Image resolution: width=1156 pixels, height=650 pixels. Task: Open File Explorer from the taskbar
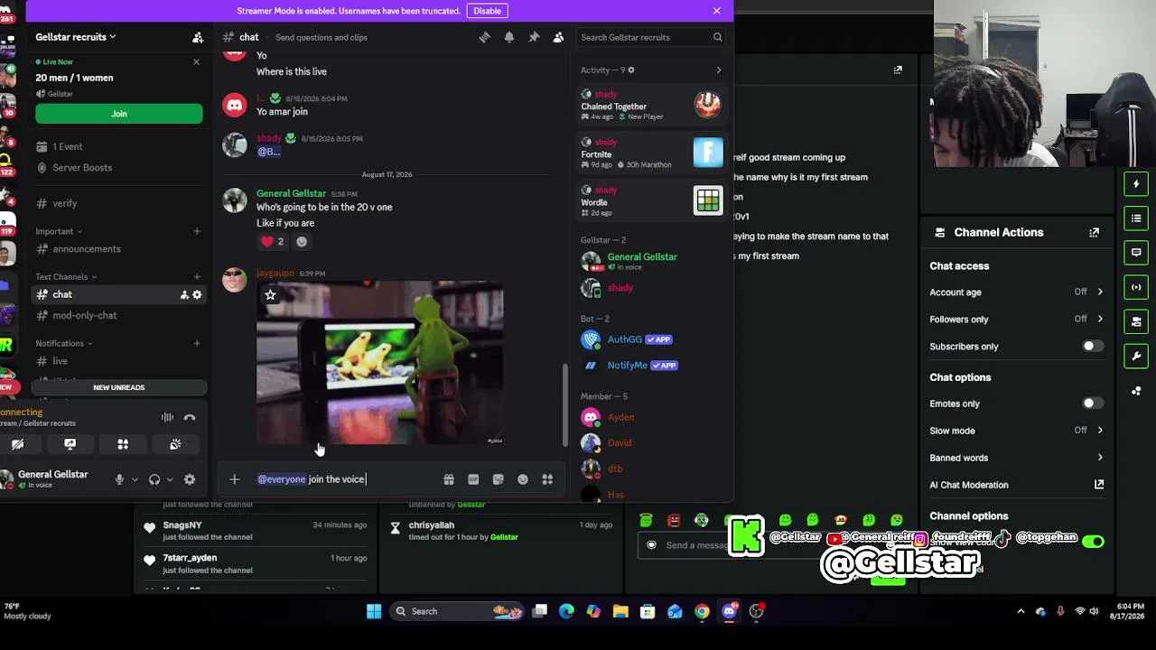pos(620,611)
